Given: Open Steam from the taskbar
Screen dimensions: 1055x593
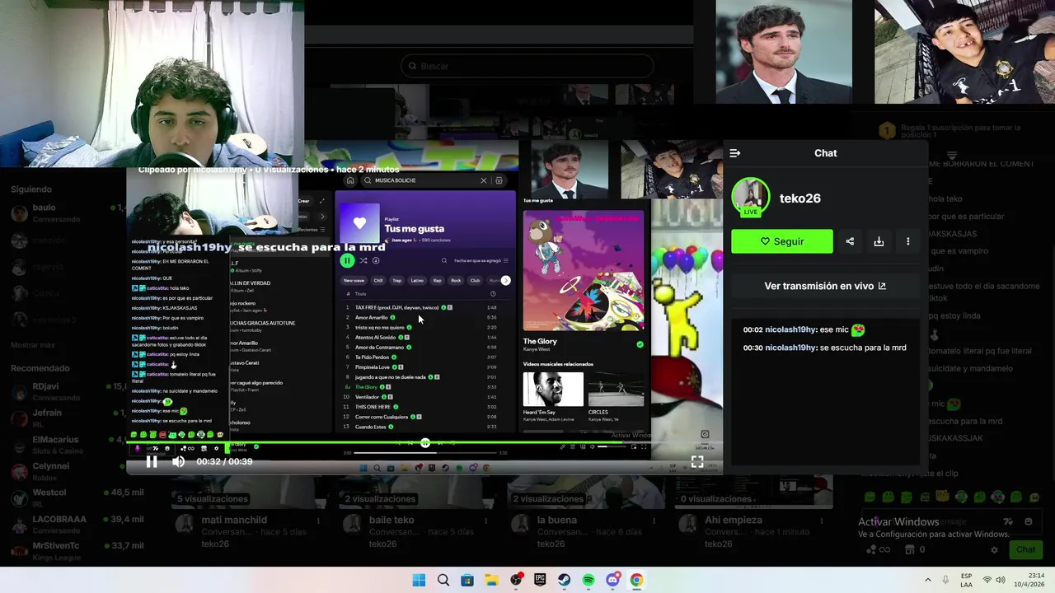Looking at the screenshot, I should click(564, 580).
